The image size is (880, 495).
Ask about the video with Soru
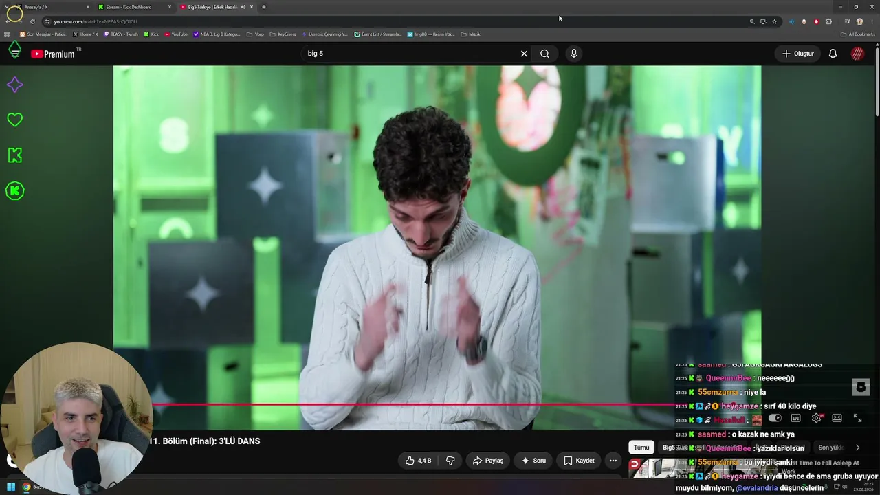(533, 461)
